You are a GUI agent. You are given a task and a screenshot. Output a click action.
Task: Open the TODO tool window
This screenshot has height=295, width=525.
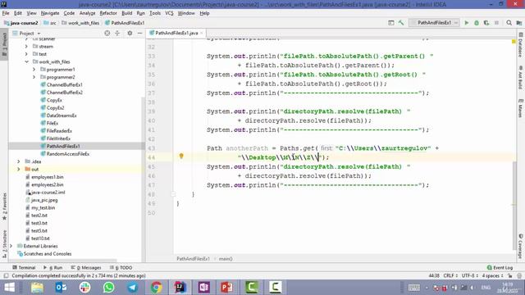tap(121, 268)
